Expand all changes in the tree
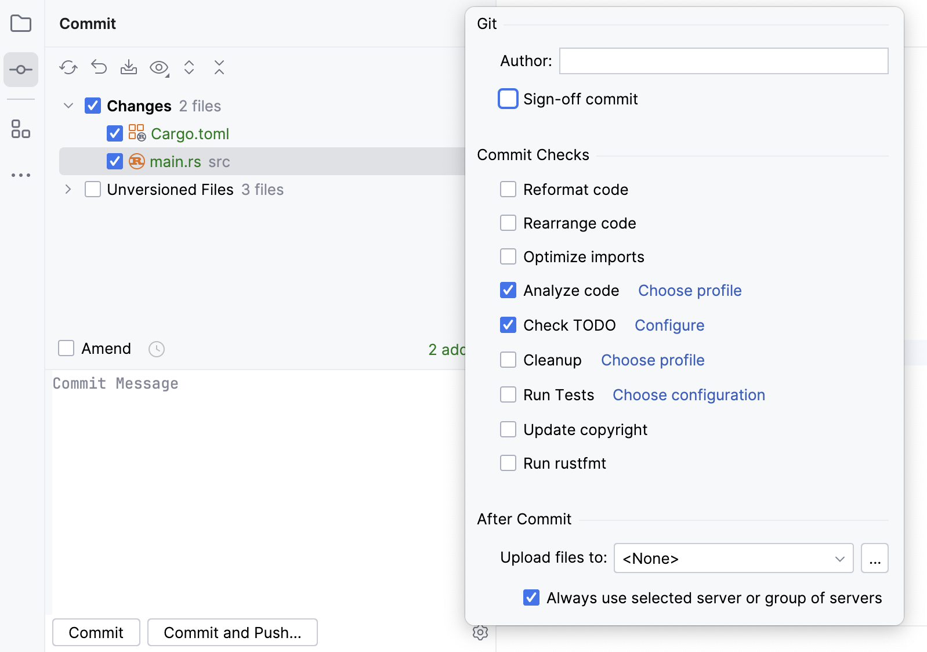Screen dimensions: 927x652 (189, 67)
